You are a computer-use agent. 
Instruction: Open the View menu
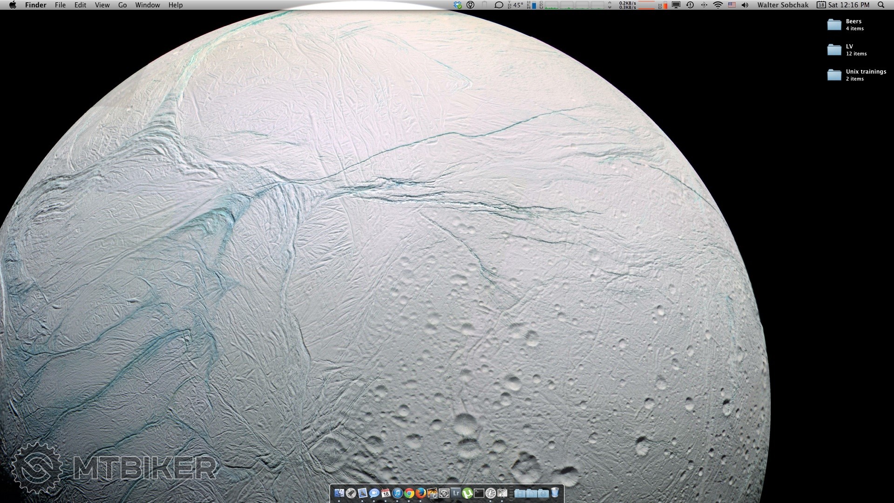pyautogui.click(x=102, y=5)
